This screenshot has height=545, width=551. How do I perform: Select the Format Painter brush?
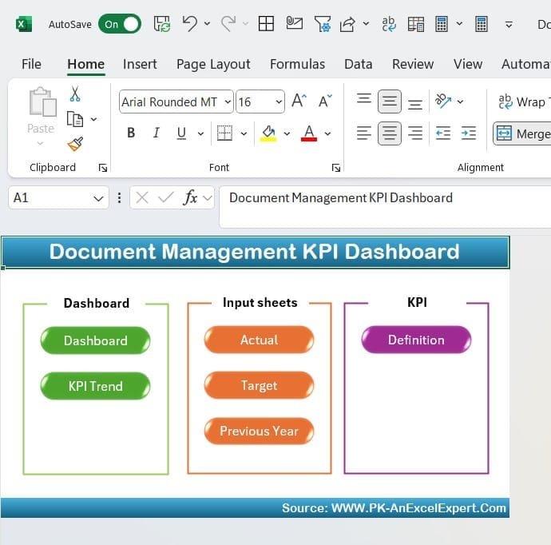coord(75,144)
